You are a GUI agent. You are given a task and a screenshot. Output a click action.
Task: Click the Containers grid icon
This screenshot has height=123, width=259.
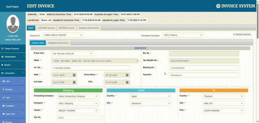[3, 106]
